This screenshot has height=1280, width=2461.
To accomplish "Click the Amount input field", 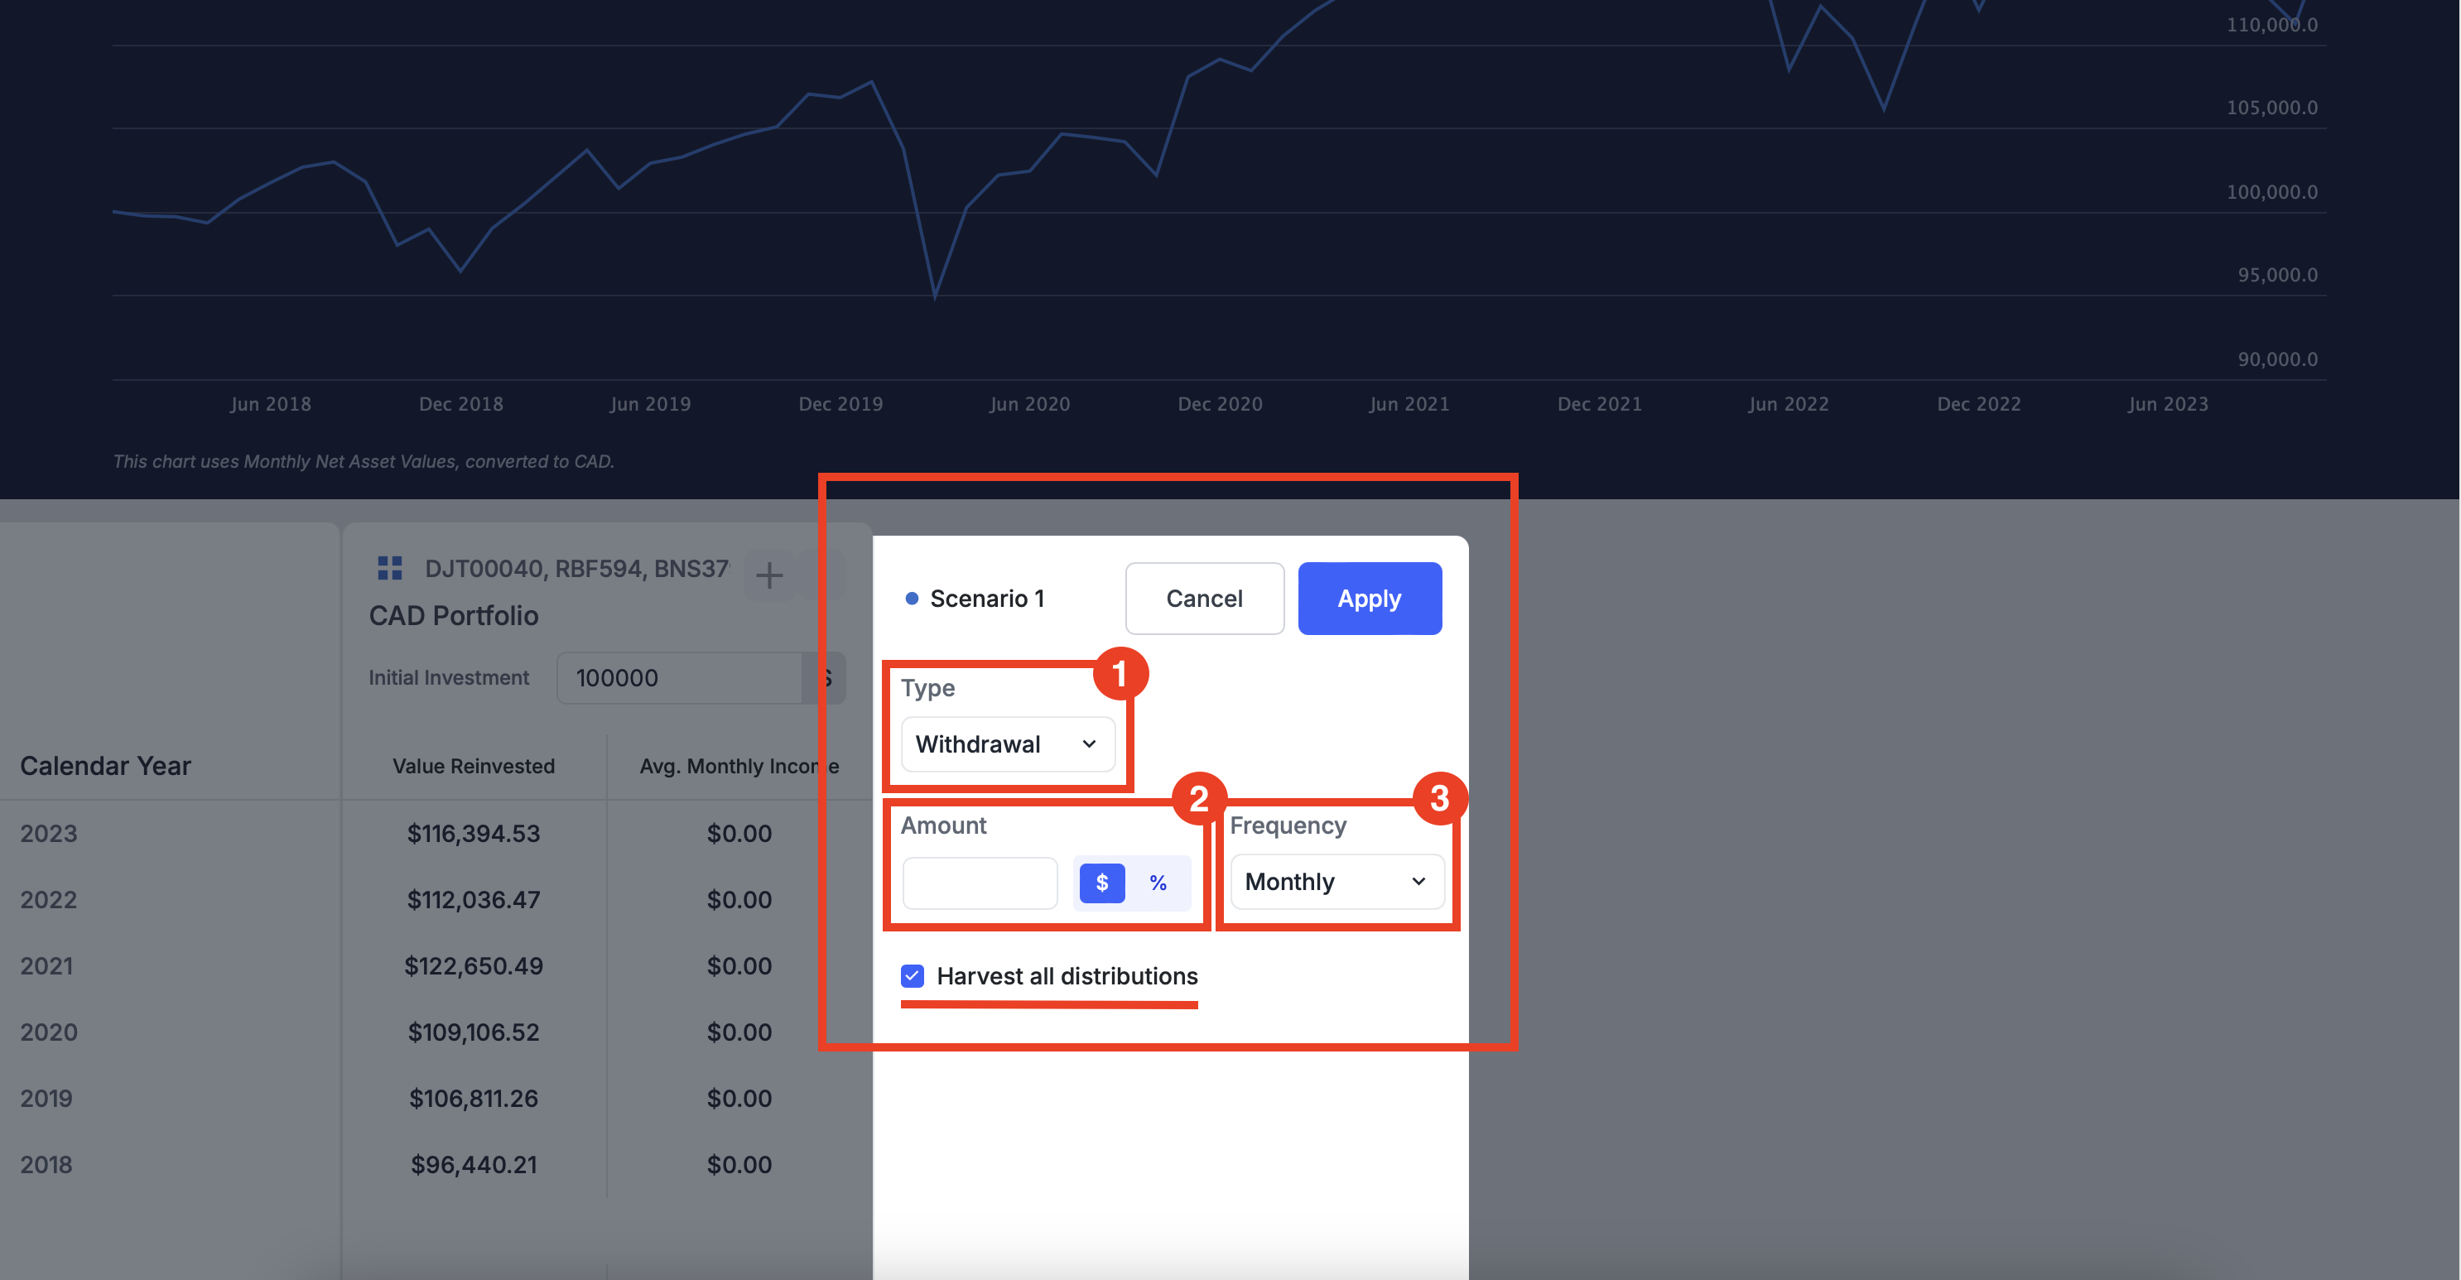I will pos(980,883).
